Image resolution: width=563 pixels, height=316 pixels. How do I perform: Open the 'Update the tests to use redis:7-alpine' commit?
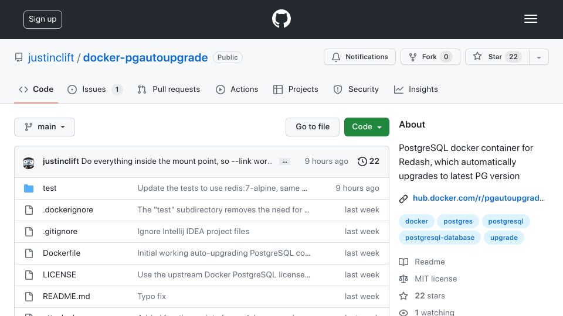[222, 188]
